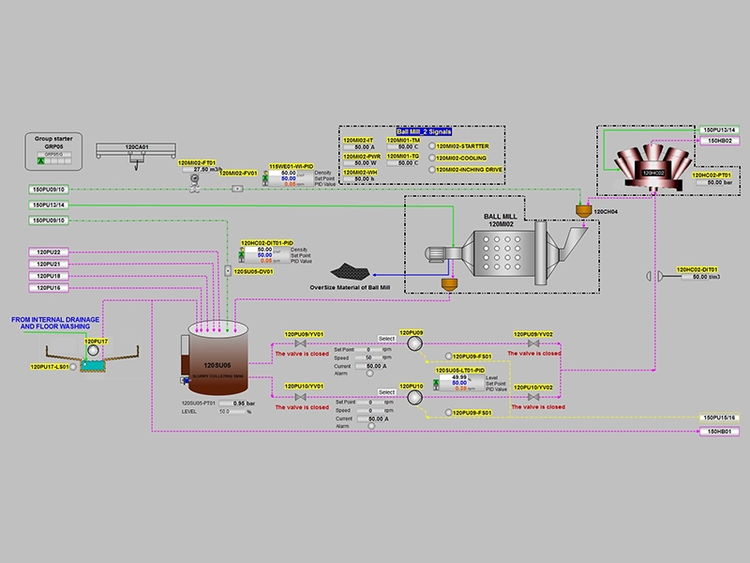Open the 150PU13/14 link beside the hydrocyclone

[x=719, y=129]
